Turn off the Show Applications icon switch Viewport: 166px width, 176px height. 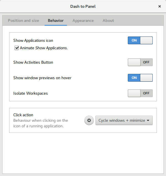tap(140, 40)
